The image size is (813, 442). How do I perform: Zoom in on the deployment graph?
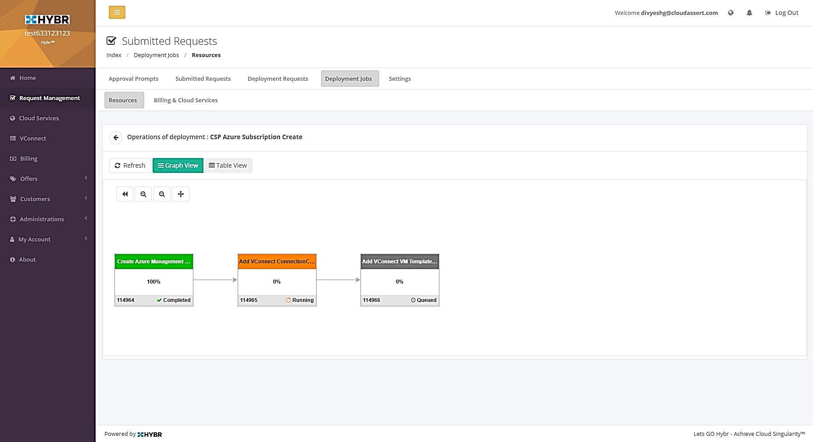(143, 194)
